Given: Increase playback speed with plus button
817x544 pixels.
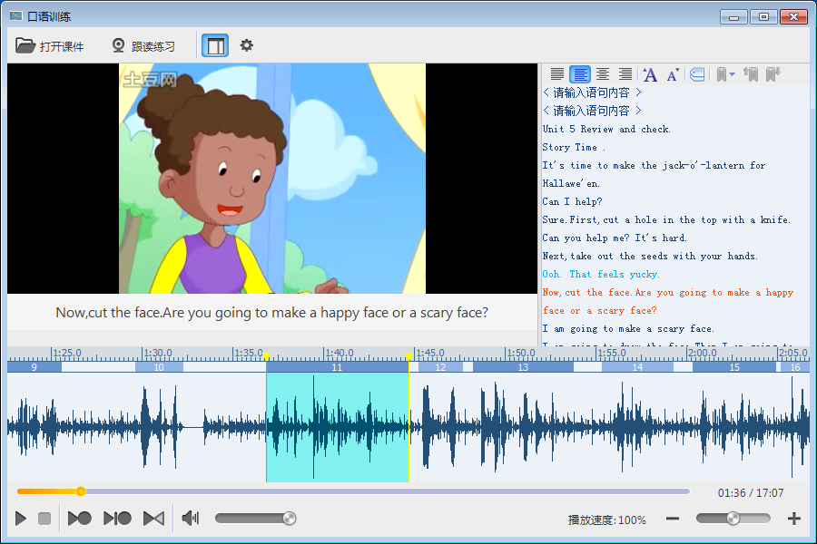Looking at the screenshot, I should click(x=794, y=519).
